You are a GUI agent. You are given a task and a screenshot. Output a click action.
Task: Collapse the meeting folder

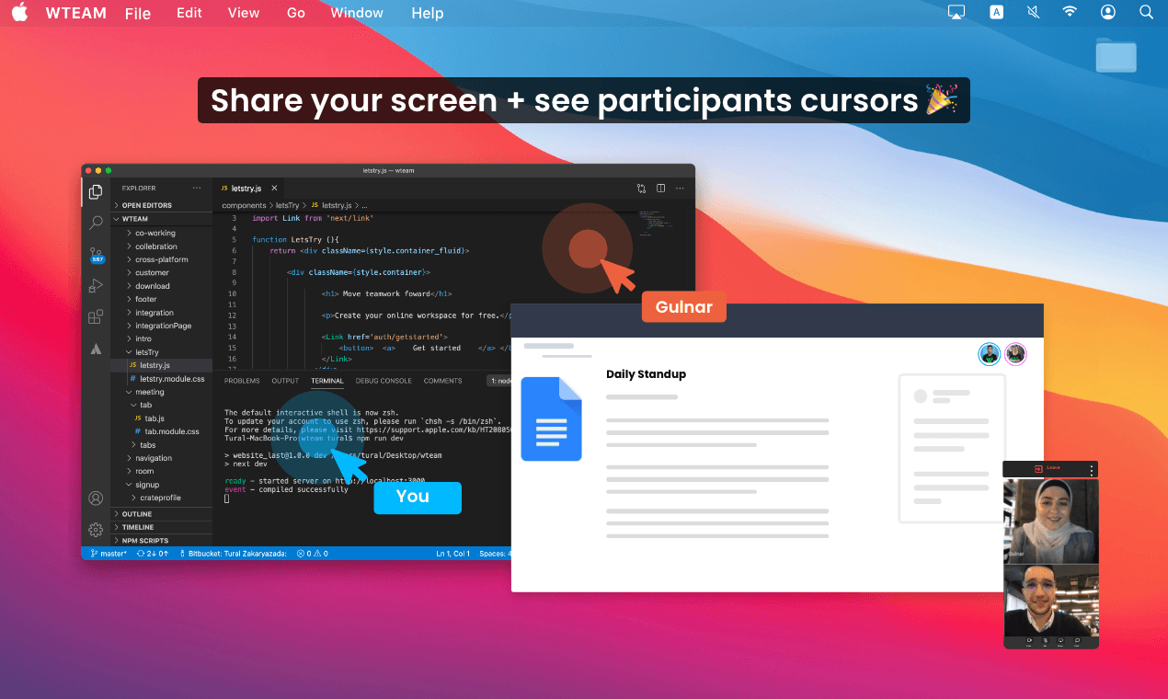149,392
